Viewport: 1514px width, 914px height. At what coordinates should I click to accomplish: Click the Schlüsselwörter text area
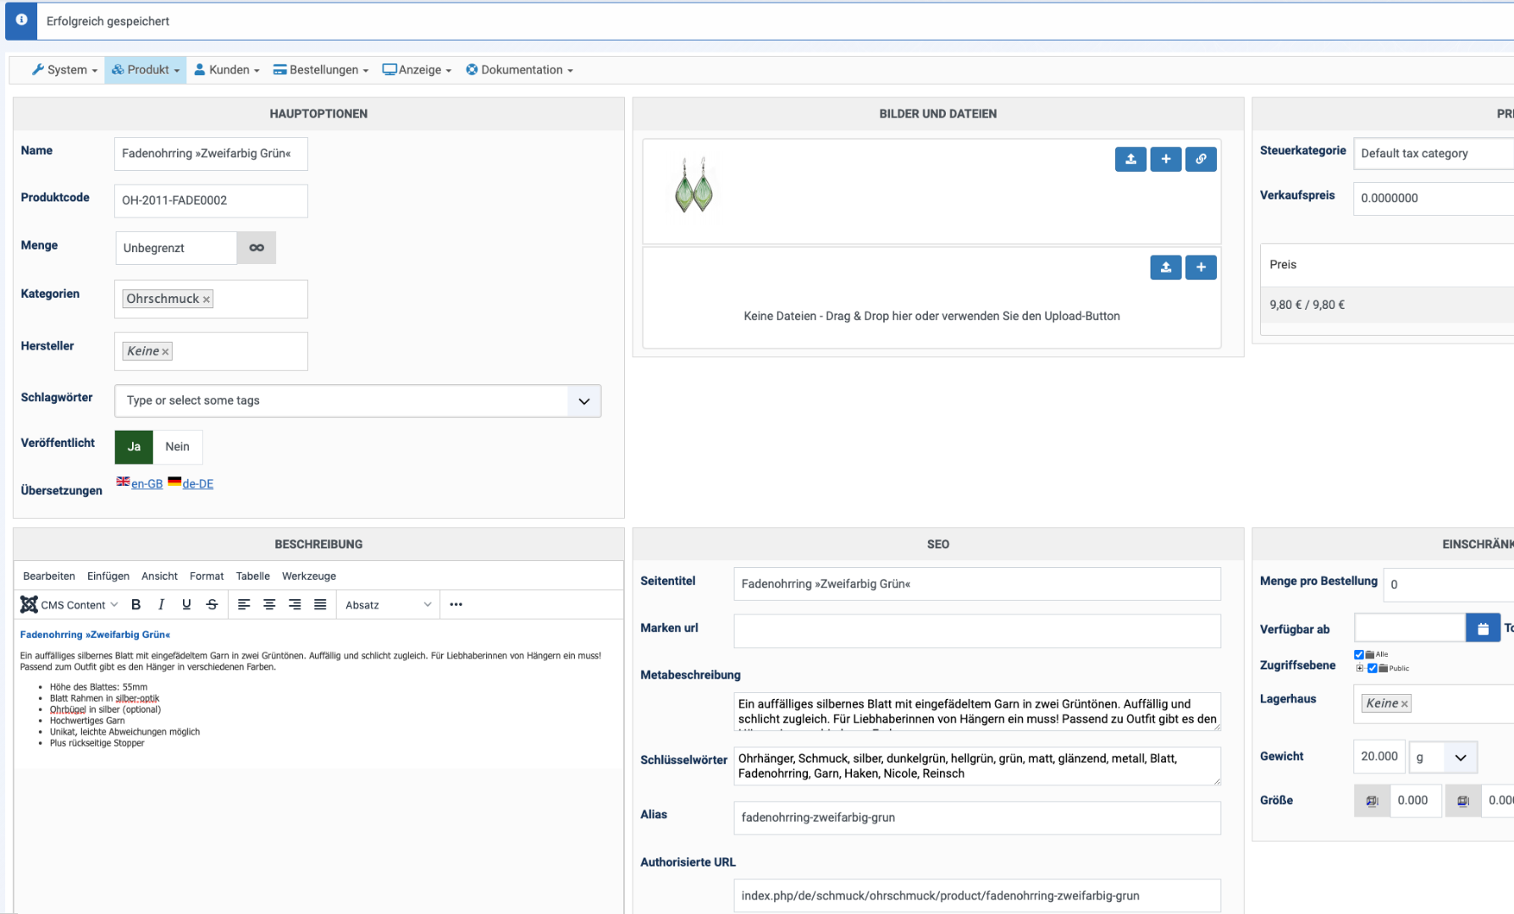977,766
